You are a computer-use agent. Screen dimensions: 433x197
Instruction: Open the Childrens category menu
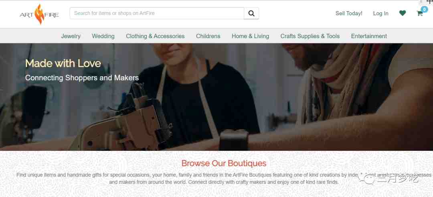(x=208, y=36)
